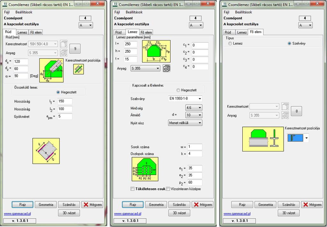Click plate thickness t field with value 15
This screenshot has height=227, width=327.
(x=131, y=59)
